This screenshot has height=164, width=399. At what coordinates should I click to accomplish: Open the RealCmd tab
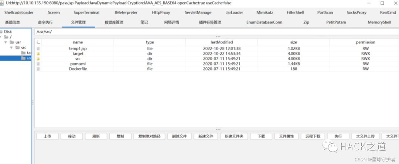click(388, 13)
